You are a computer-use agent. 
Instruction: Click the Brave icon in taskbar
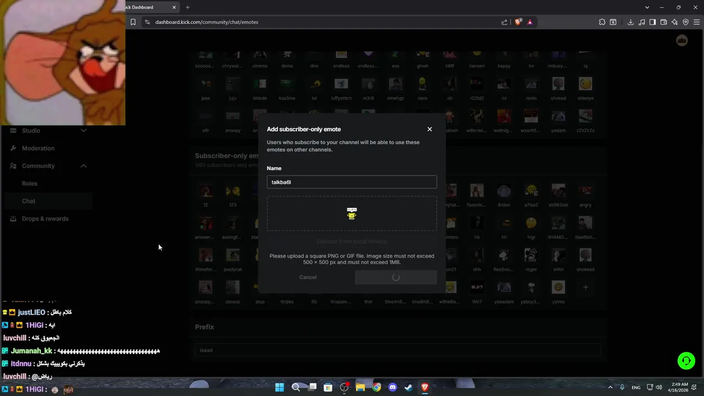(x=425, y=387)
